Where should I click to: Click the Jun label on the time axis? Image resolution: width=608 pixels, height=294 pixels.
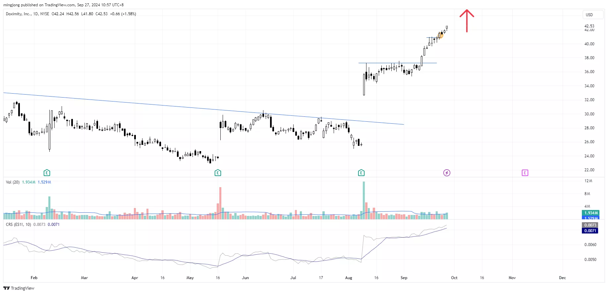tap(245, 278)
